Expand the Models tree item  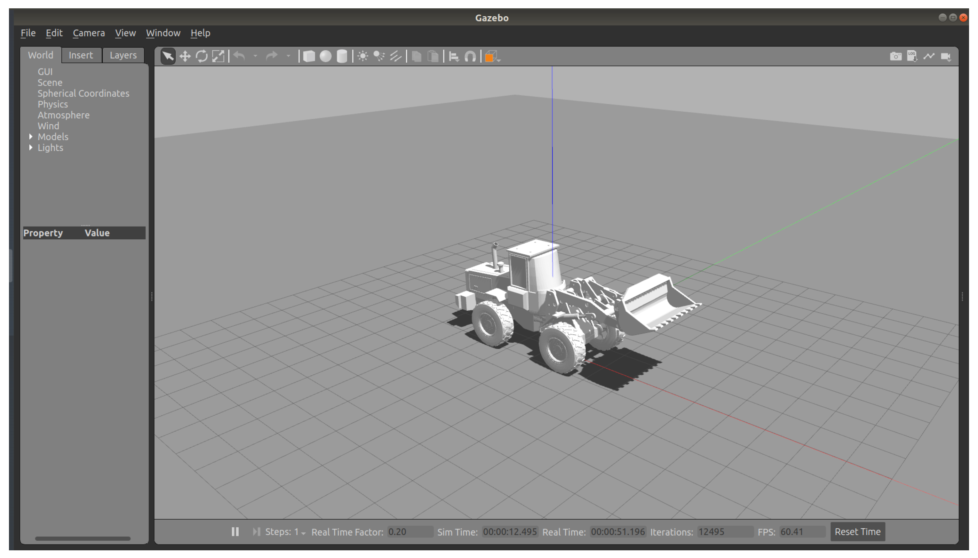coord(31,136)
